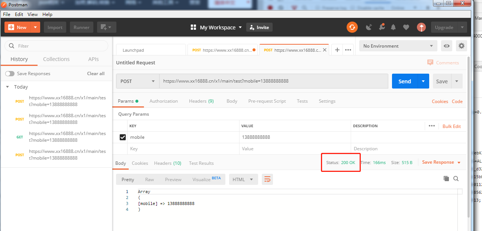This screenshot has height=231, width=482.
Task: Open the query params ellipsis options
Action: [432, 126]
